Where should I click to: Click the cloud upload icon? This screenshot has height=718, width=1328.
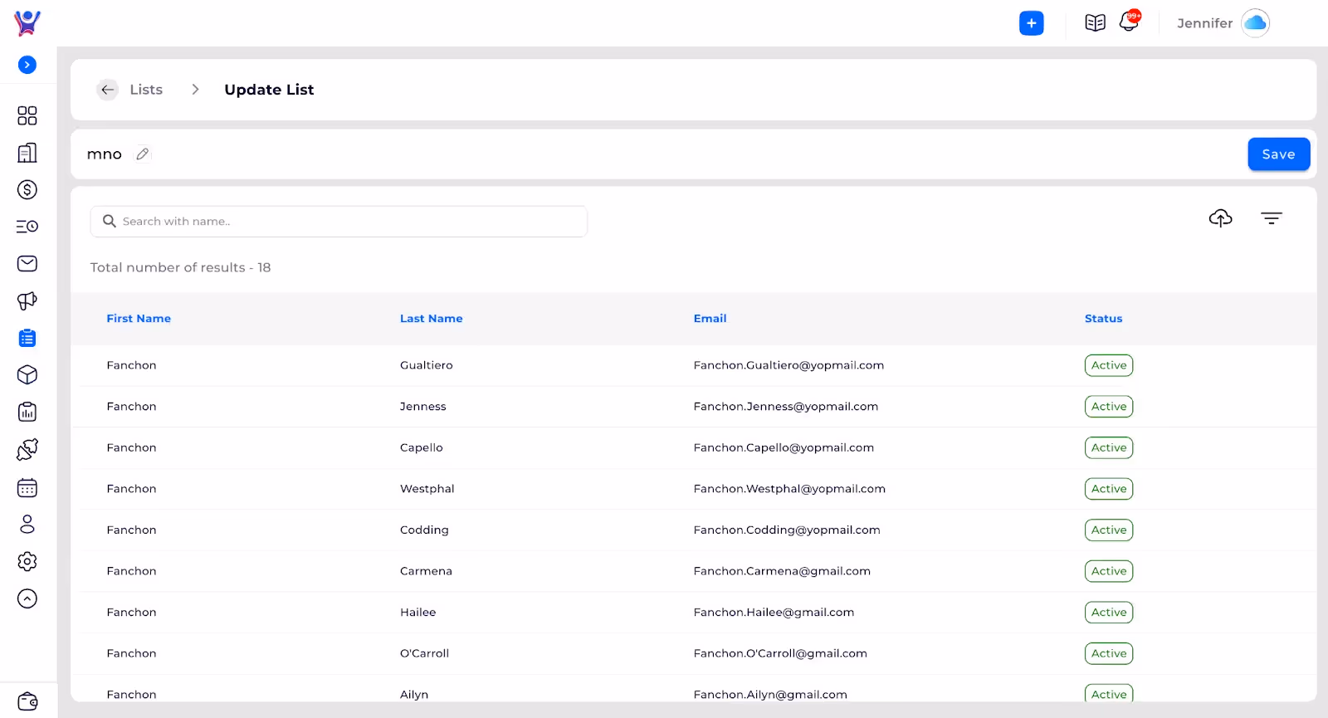pyautogui.click(x=1220, y=218)
